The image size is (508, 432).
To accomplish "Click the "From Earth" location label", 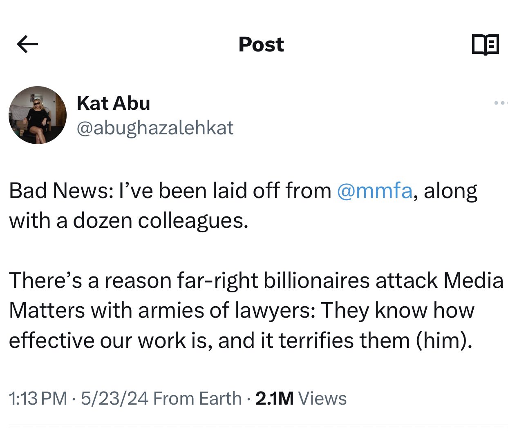I will tap(197, 399).
